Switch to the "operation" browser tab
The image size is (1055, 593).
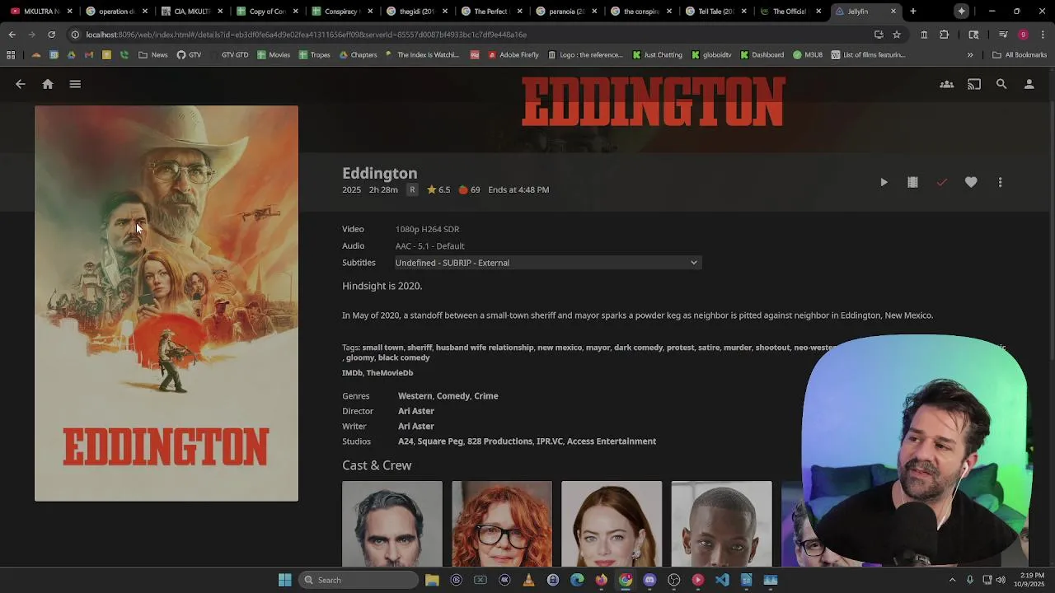[x=114, y=12]
